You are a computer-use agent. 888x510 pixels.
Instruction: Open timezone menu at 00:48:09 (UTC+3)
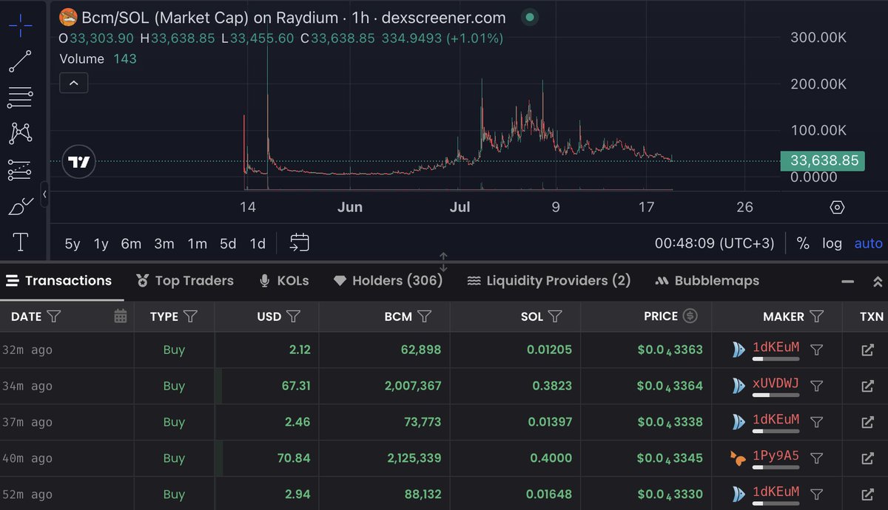tap(715, 243)
